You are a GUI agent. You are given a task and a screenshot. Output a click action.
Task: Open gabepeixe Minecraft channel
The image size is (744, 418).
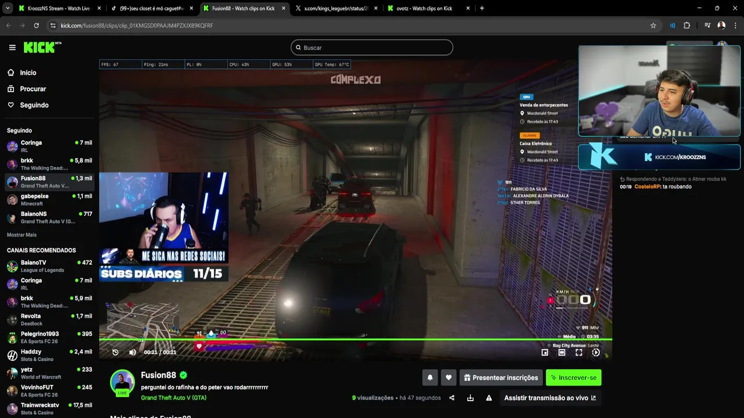point(49,200)
